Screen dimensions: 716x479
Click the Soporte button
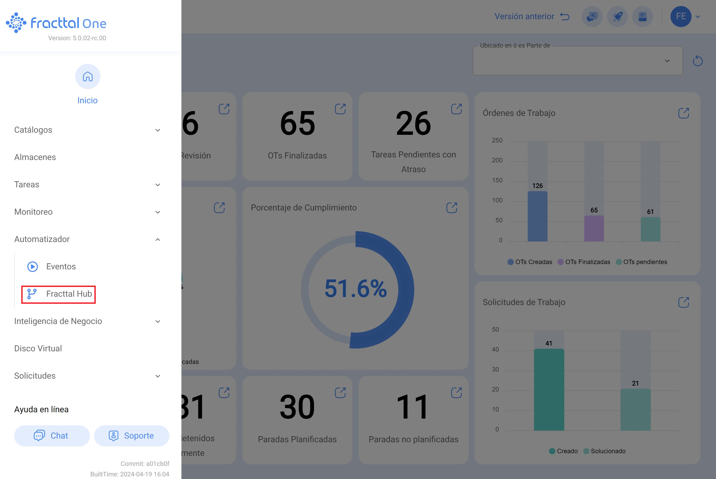[132, 436]
